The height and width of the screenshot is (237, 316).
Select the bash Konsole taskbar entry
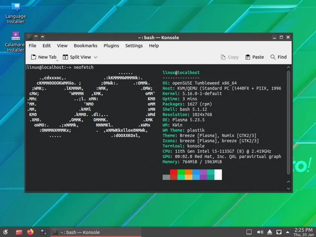pyautogui.click(x=96, y=232)
